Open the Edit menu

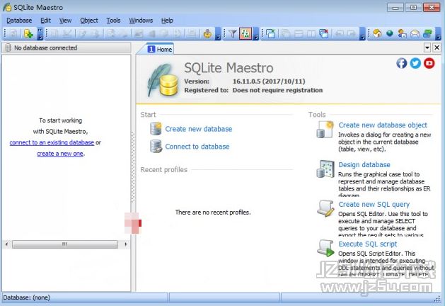tap(46, 21)
